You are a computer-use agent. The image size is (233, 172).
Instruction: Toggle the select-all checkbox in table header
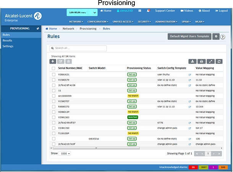(x=53, y=68)
